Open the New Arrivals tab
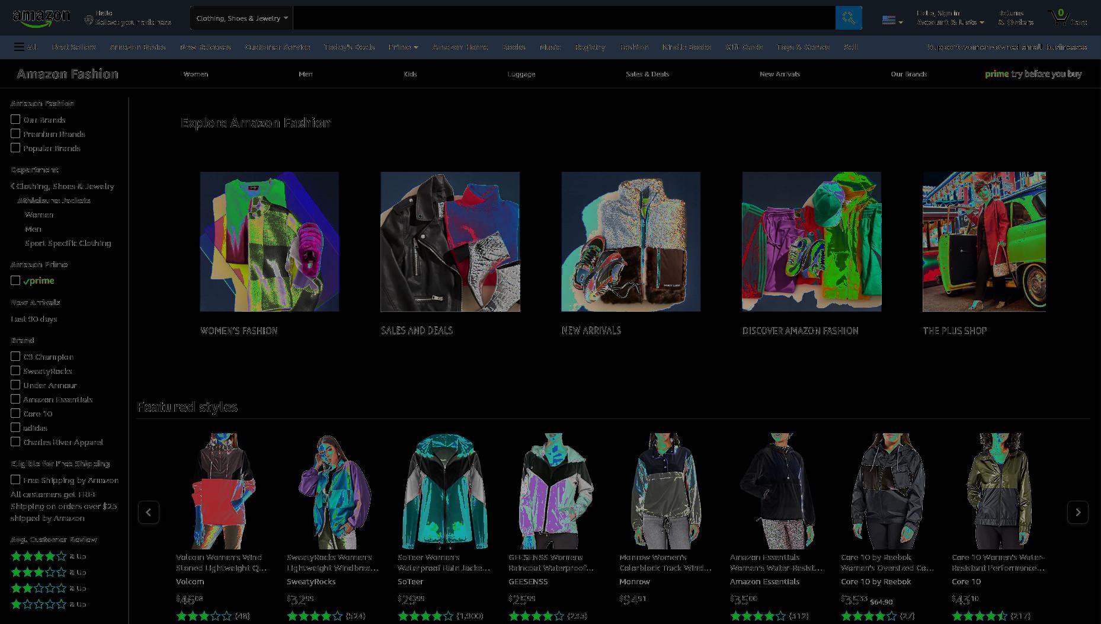The height and width of the screenshot is (624, 1101). click(x=779, y=74)
